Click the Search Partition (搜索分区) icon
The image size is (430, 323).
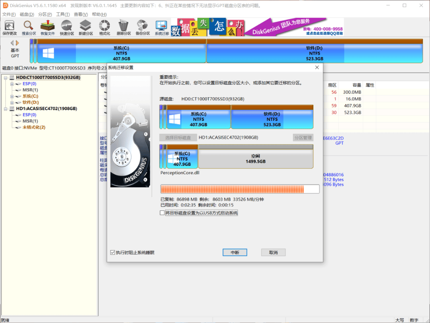[x=29, y=27]
